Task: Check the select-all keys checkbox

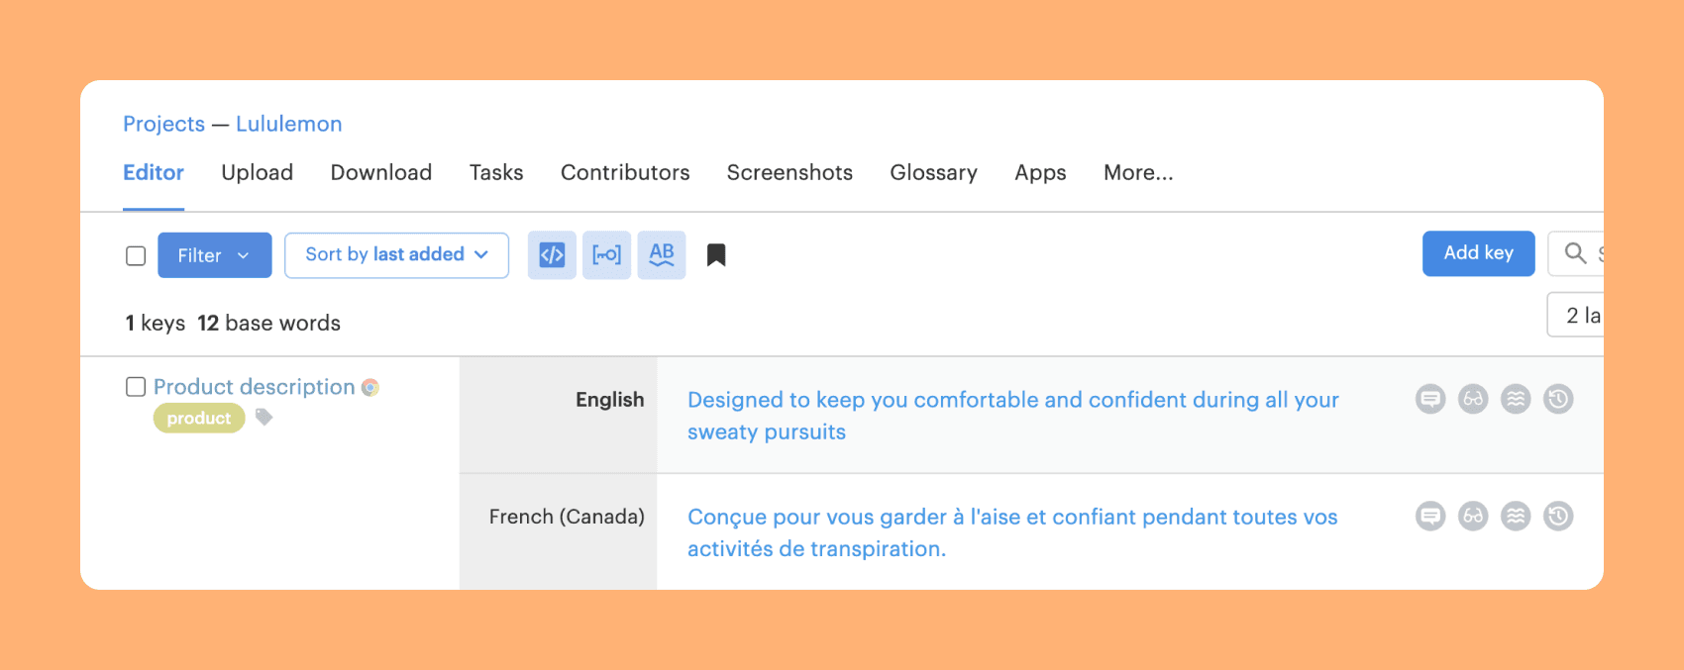Action: [136, 256]
